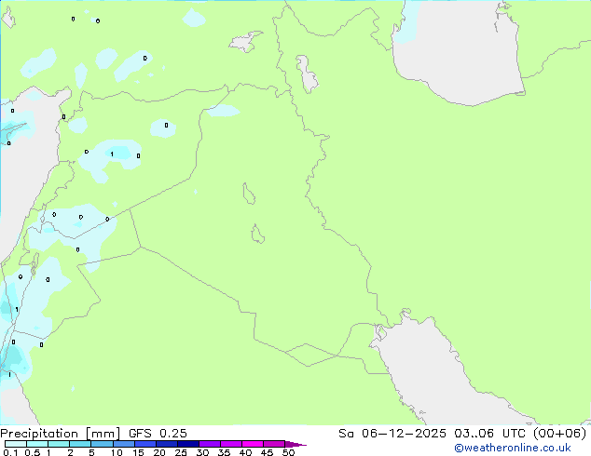Click the '0.5' legend scale label
The width and height of the screenshot is (591, 456).
coord(33,452)
